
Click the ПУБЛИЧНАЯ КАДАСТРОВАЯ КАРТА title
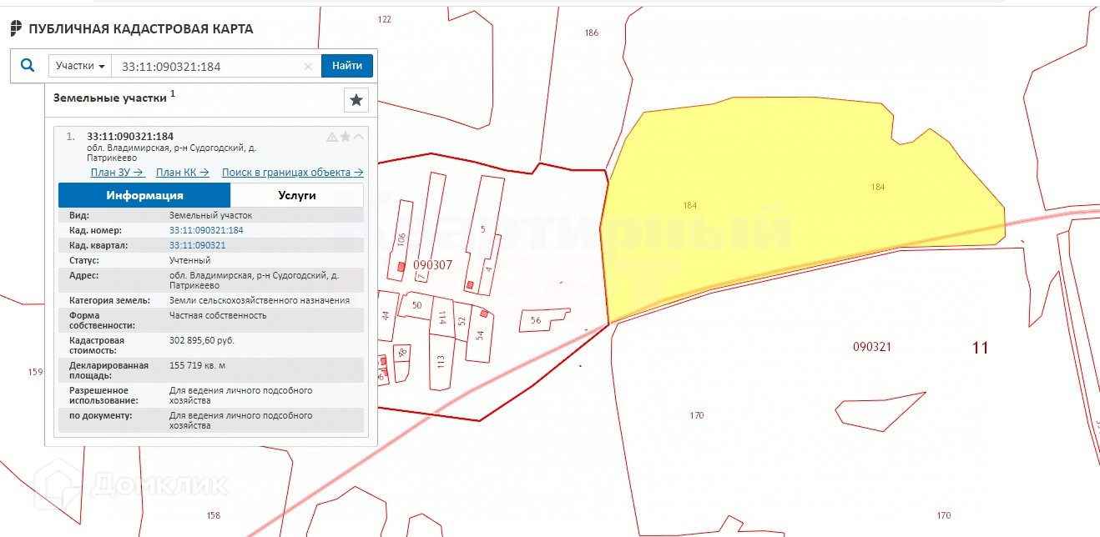pos(141,29)
